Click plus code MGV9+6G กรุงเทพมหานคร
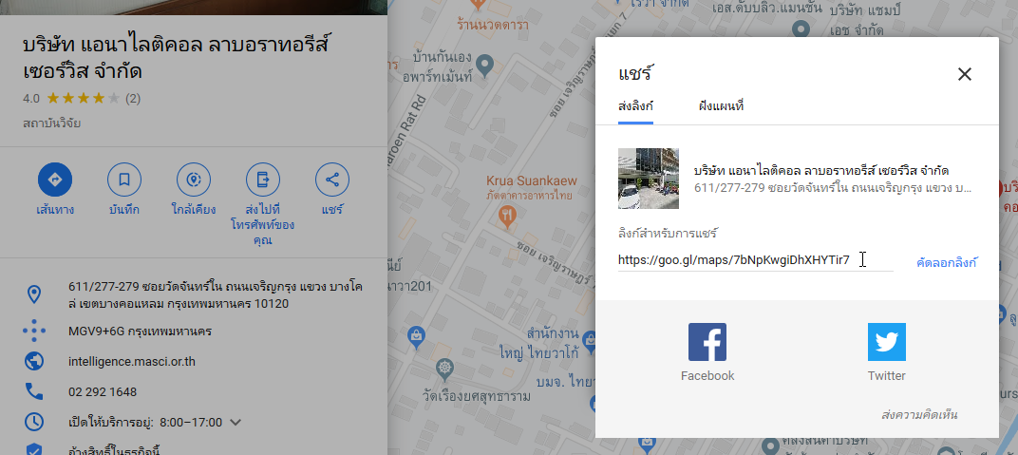 point(140,331)
